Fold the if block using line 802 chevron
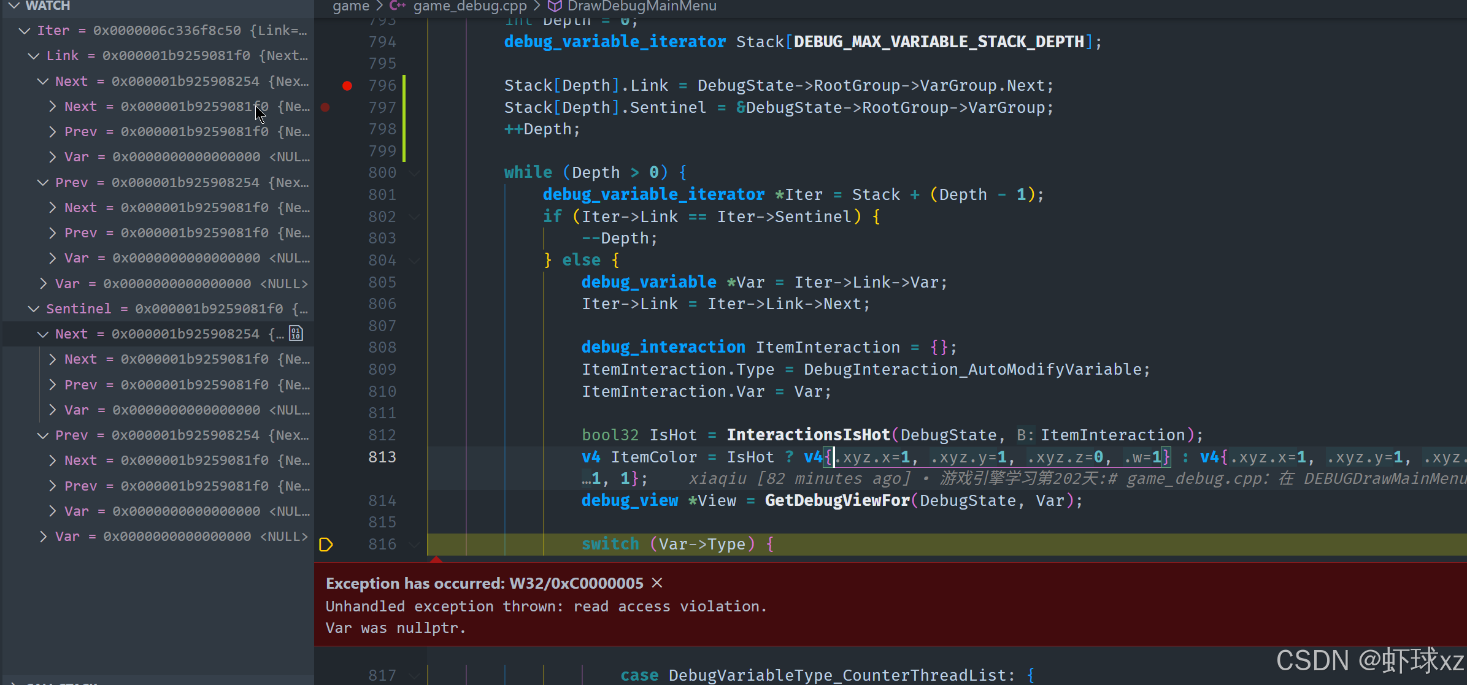 click(x=415, y=216)
